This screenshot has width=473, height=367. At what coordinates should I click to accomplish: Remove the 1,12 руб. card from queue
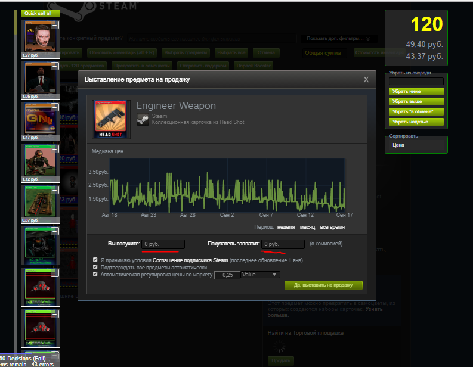click(55, 149)
